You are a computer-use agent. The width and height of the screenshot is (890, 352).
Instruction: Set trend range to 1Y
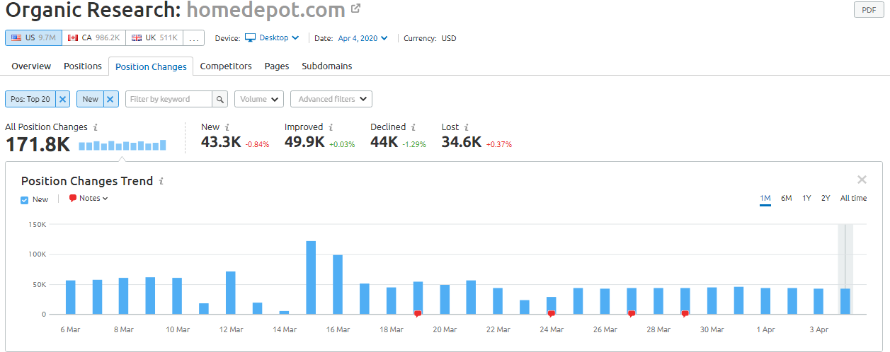tap(806, 199)
